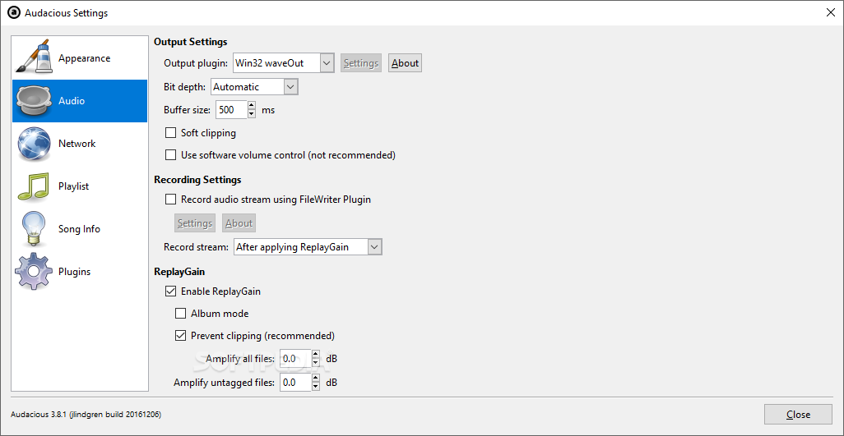Click the Audio speaker icon
The image size is (844, 436).
click(35, 100)
